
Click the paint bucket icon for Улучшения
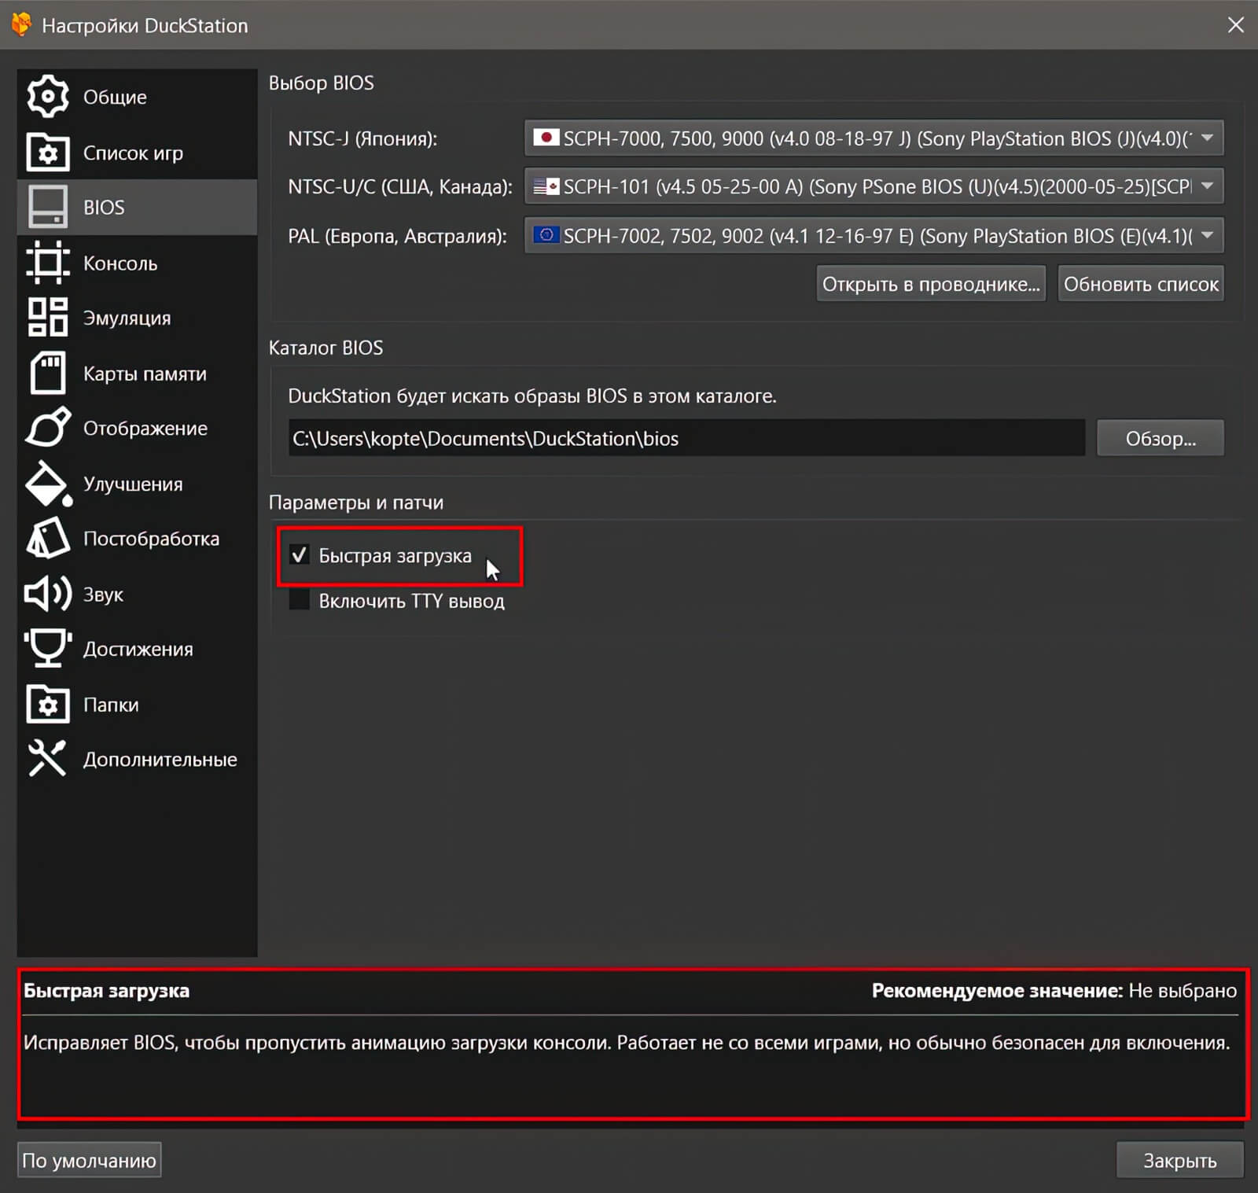point(49,484)
